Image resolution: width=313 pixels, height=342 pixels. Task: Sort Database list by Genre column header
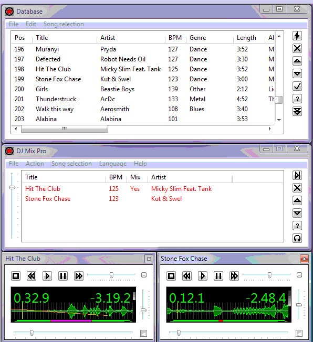(210, 38)
